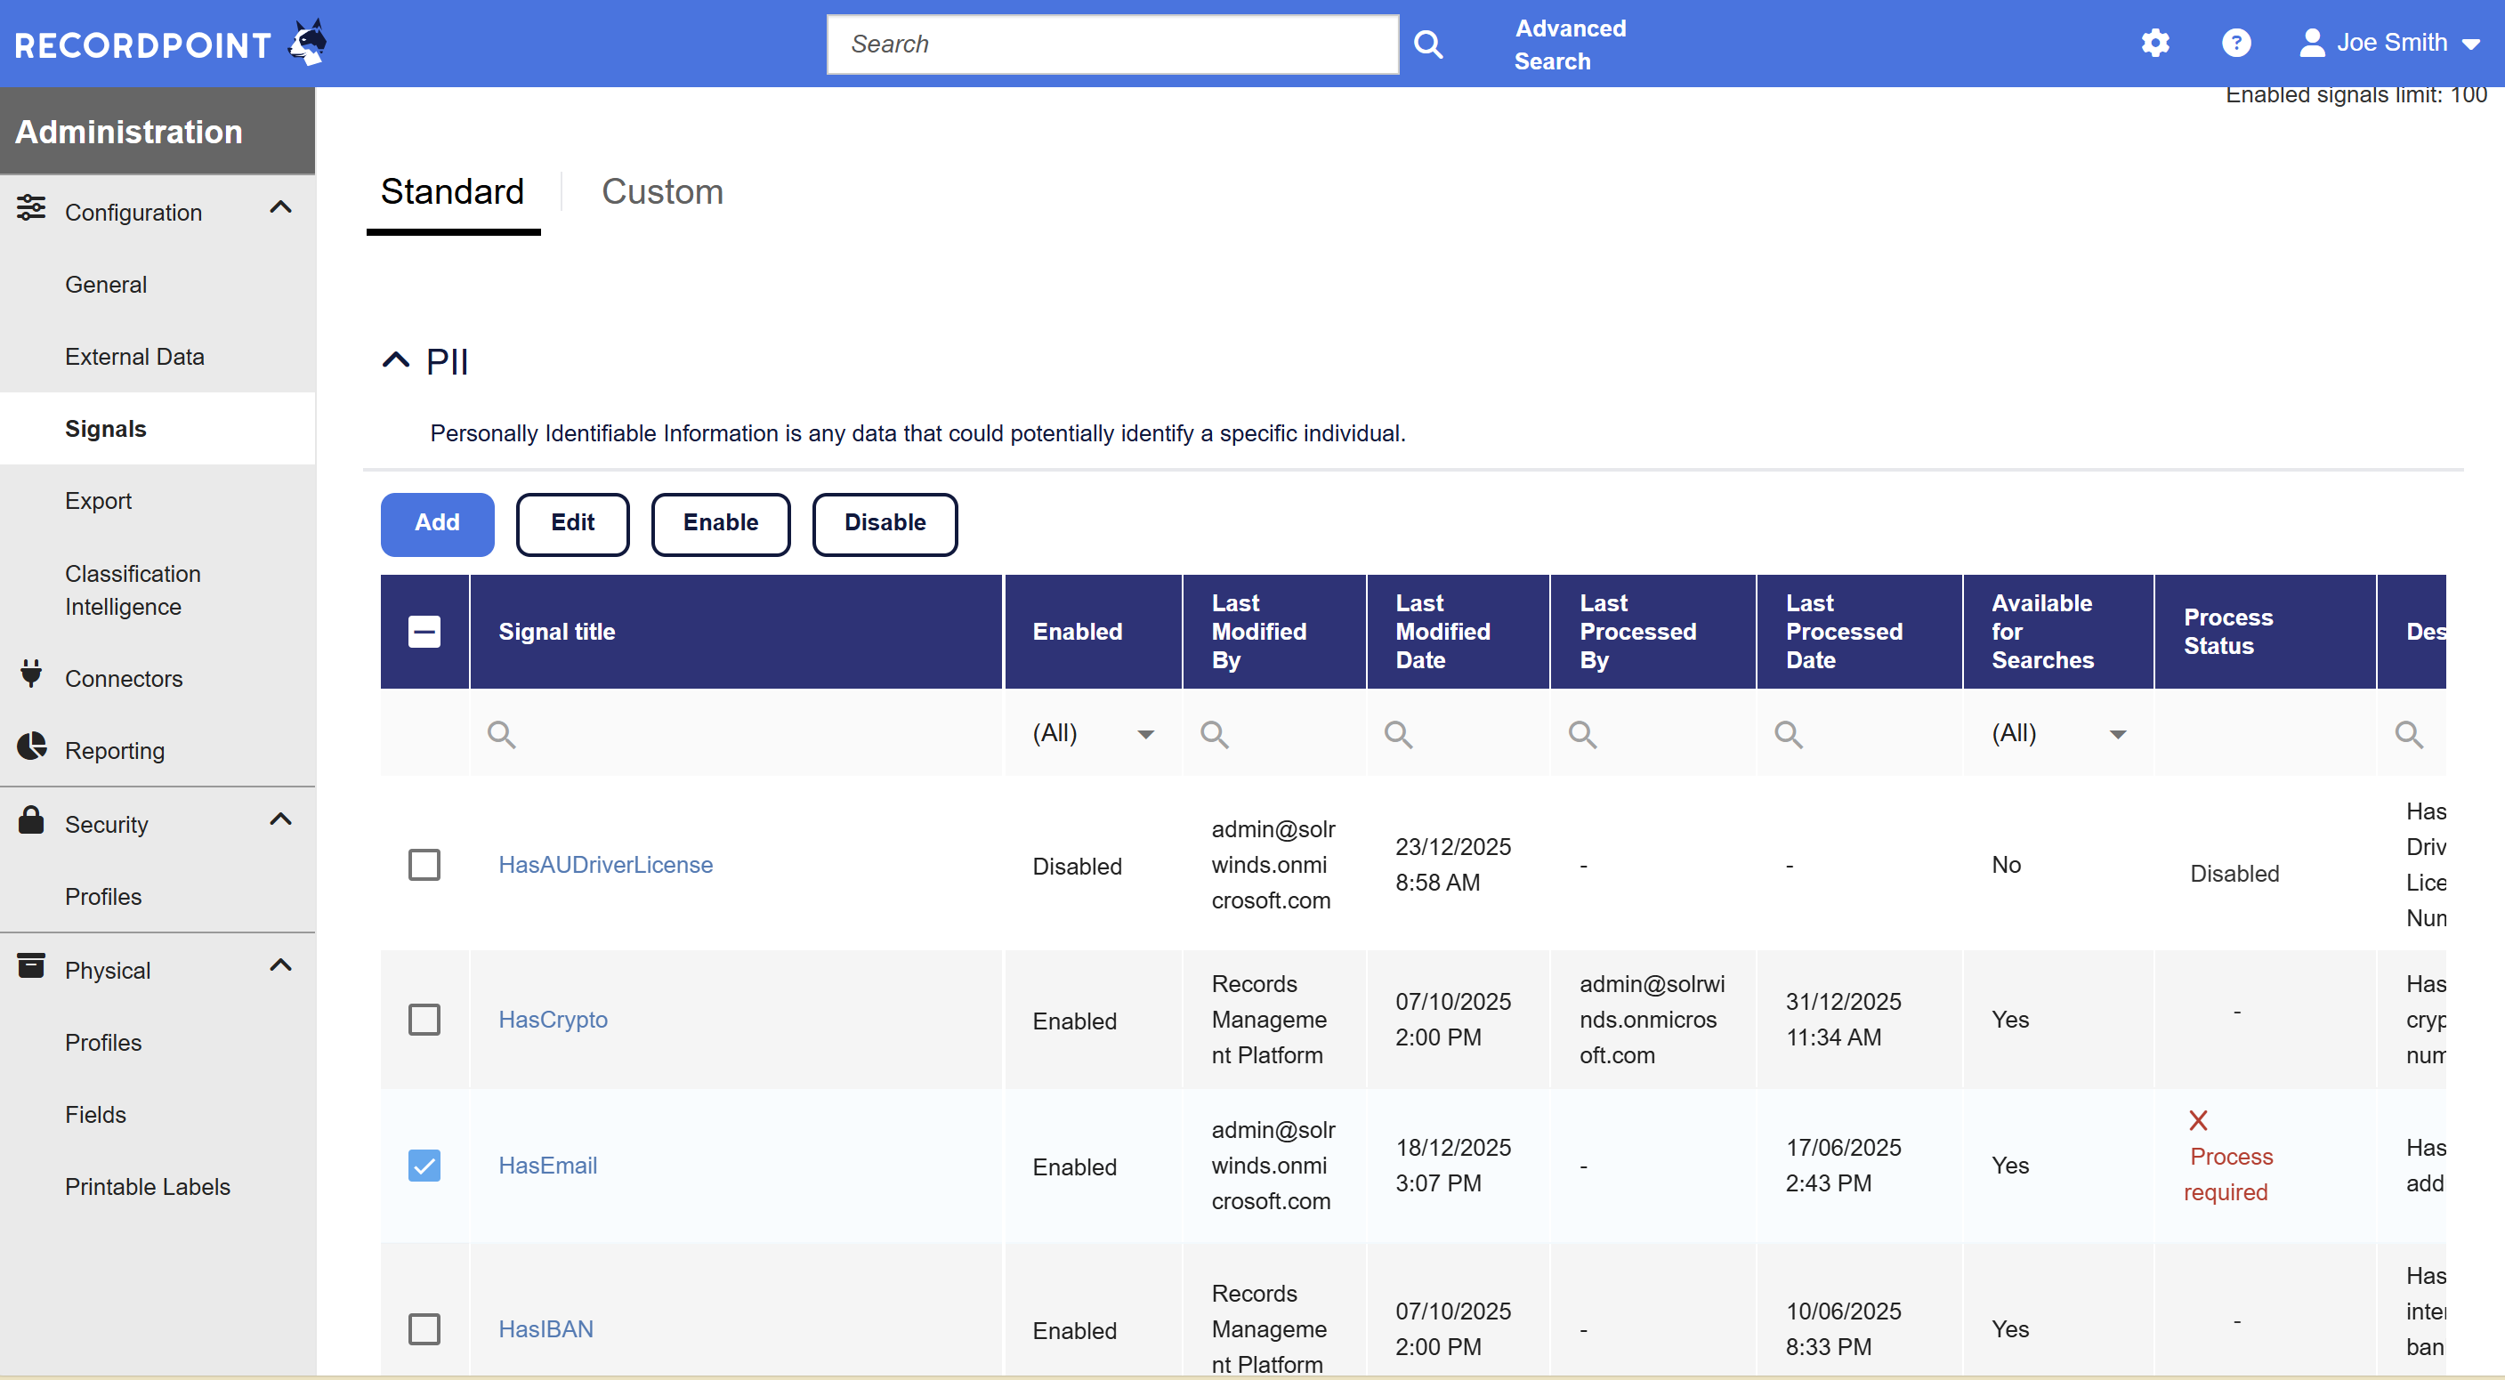Toggle the select-all header checkbox
Viewport: 2505px width, 1380px height.
tap(424, 632)
